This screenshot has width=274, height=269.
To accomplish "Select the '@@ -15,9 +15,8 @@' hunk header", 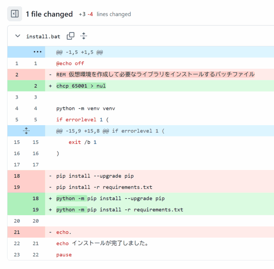I will [110, 131].
